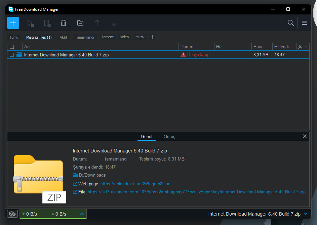
Task: Move download to folder icon
Action: pos(80,23)
